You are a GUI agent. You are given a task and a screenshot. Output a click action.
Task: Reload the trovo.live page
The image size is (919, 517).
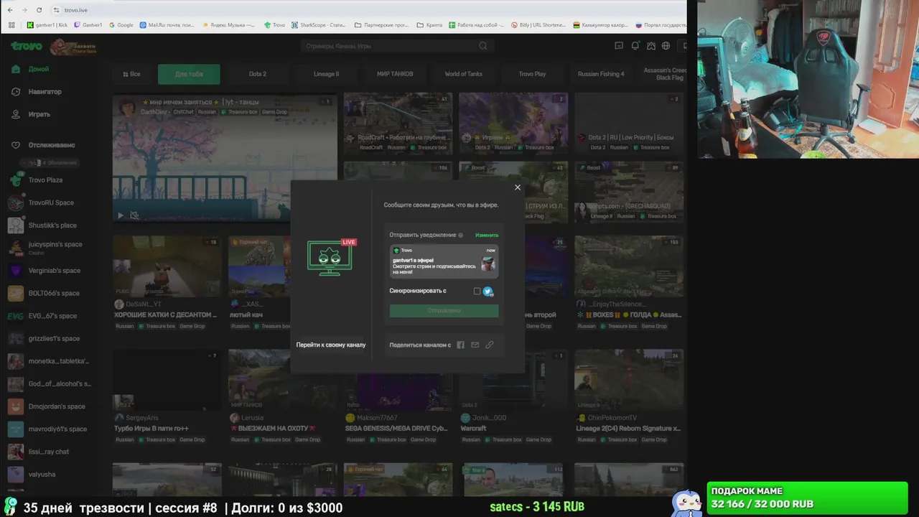point(39,10)
